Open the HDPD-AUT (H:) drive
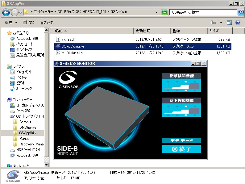The width and height of the screenshot is (245, 184). tap(29, 150)
